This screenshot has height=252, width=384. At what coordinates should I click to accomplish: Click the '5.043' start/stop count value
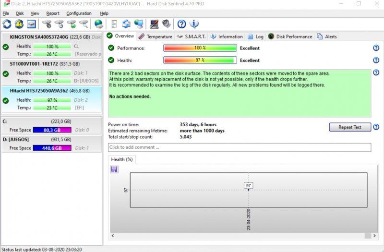(x=186, y=137)
